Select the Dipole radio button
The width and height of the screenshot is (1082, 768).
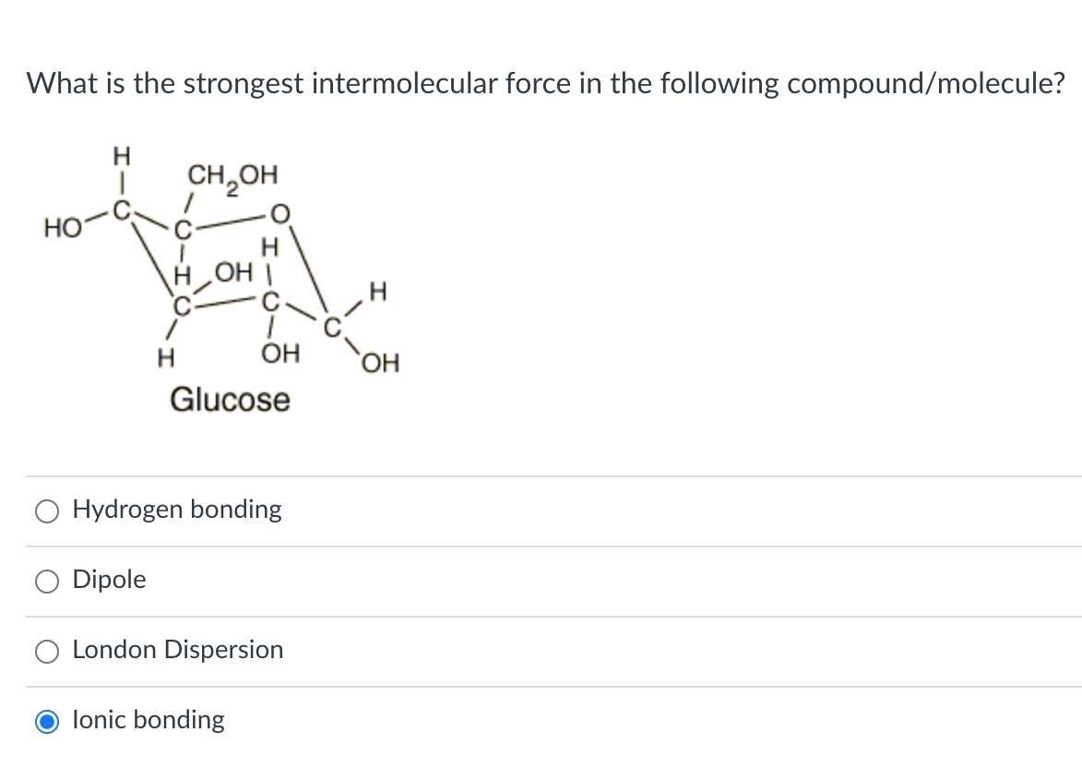[47, 581]
